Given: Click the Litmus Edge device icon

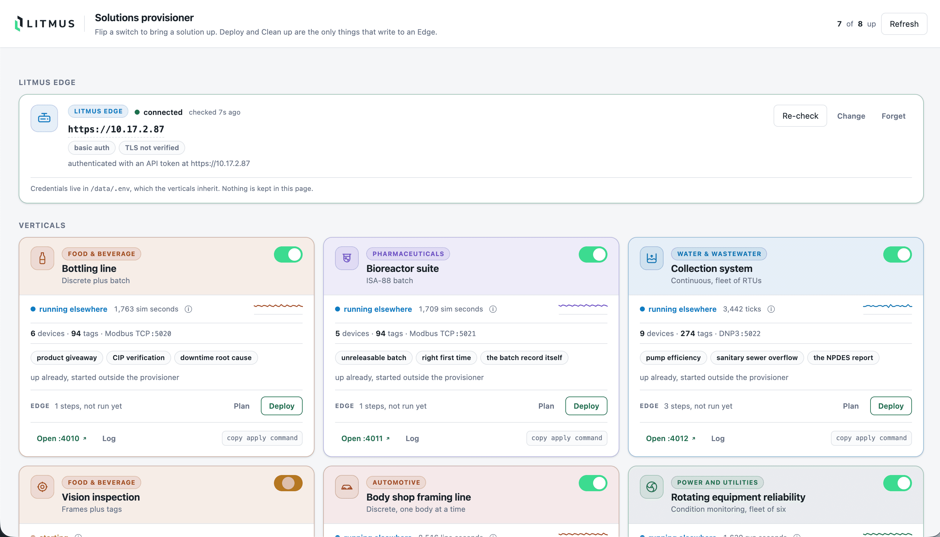Looking at the screenshot, I should (x=44, y=118).
